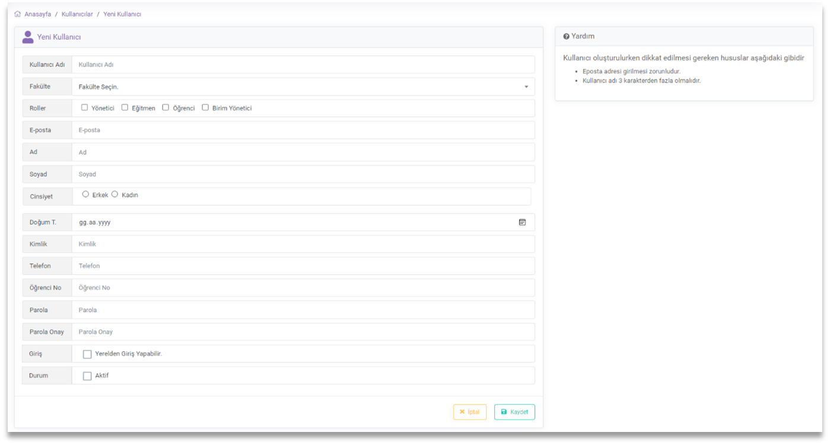830x445 pixels.
Task: Focus the Kullanıcı Adı input field
Action: tap(303, 65)
